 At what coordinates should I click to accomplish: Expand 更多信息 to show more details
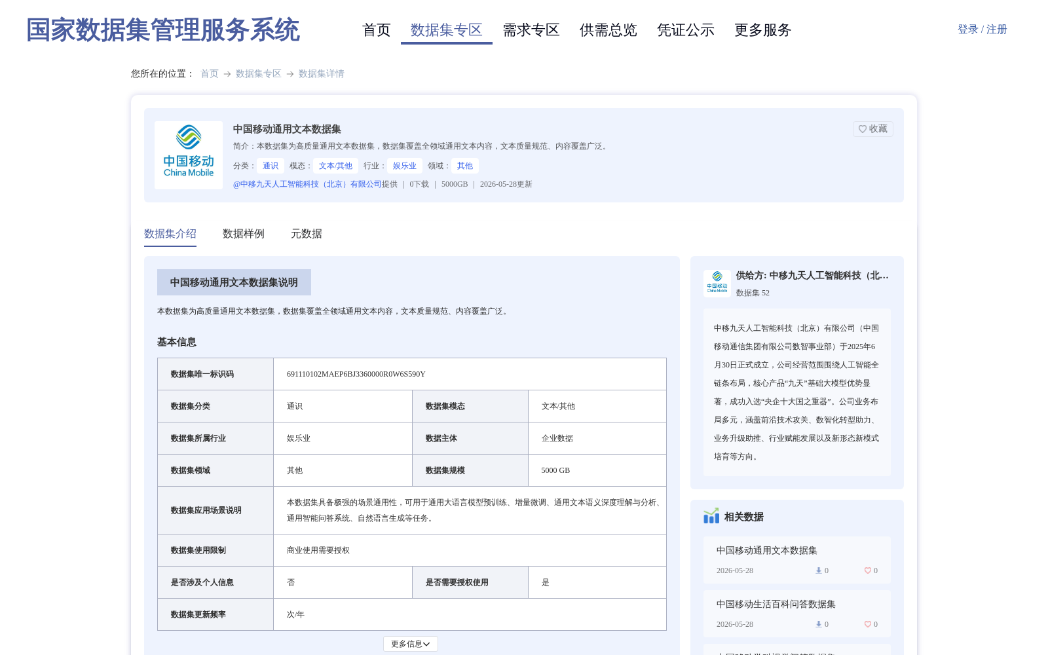(x=411, y=644)
